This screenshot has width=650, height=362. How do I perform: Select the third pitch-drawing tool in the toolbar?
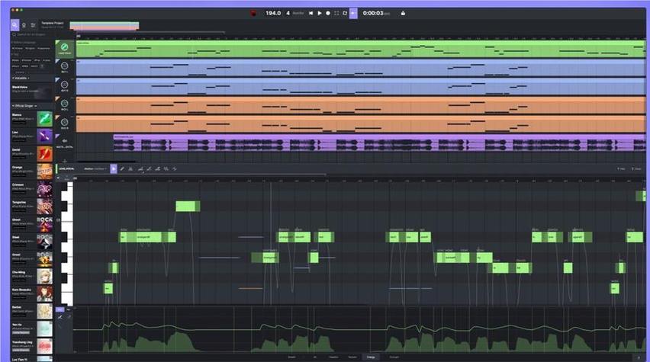click(x=157, y=168)
